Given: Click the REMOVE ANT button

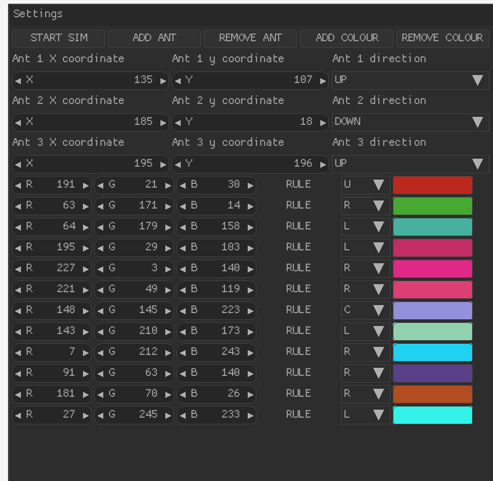Looking at the screenshot, I should (250, 38).
